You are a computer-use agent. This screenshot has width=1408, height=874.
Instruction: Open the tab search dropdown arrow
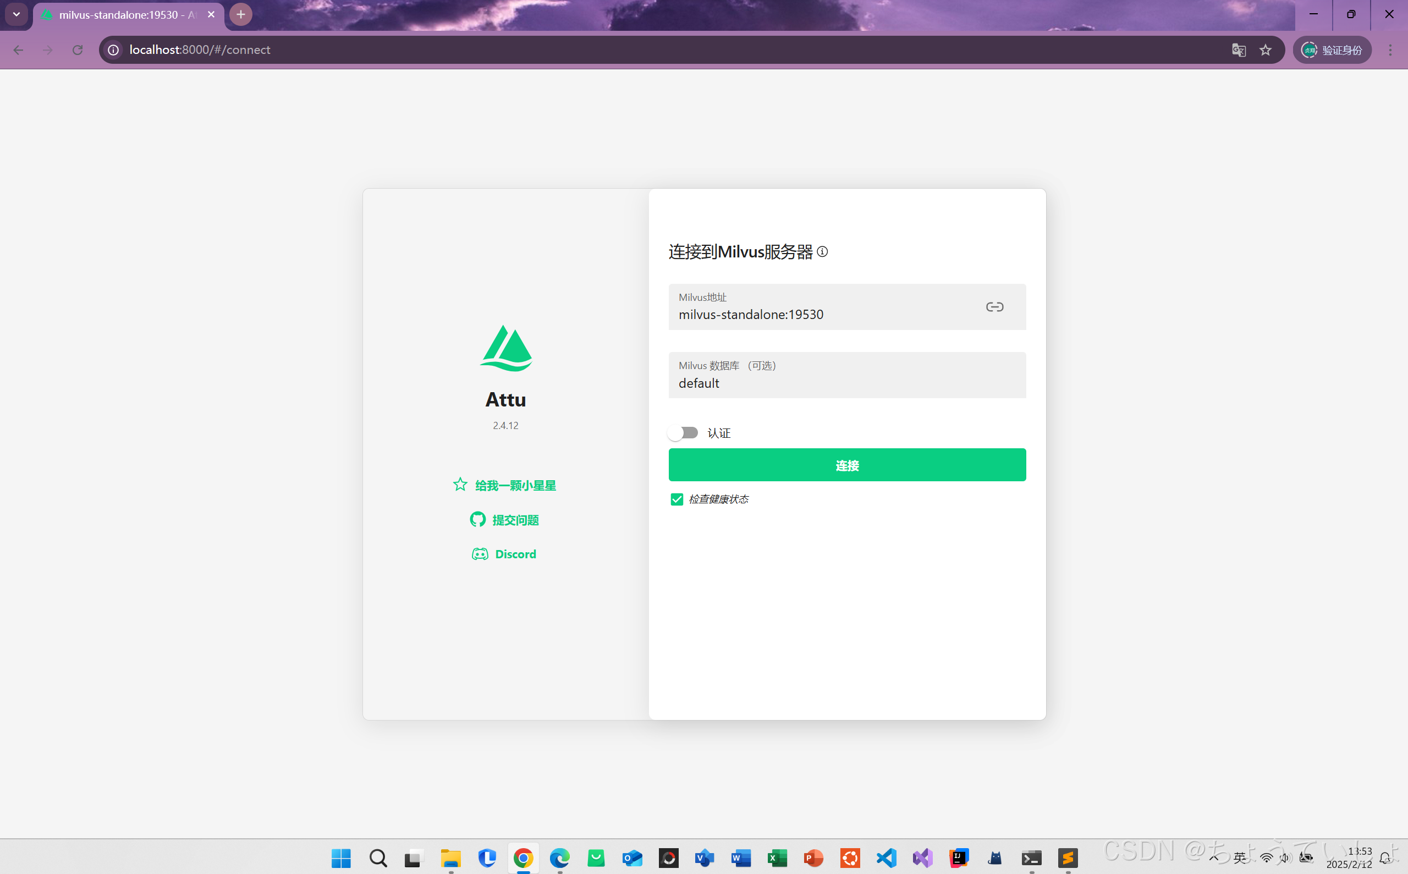(x=16, y=14)
